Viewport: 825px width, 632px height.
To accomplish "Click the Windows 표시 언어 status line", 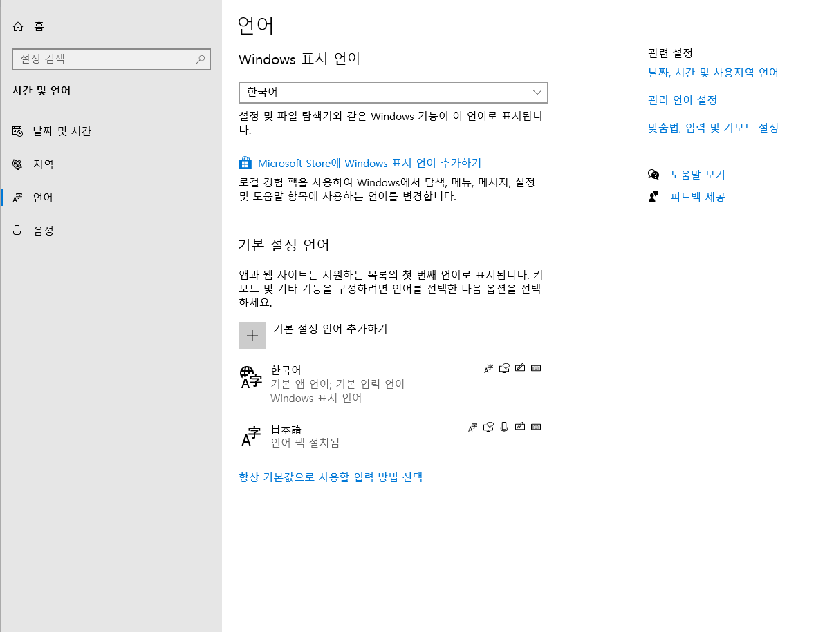I will pyautogui.click(x=316, y=399).
